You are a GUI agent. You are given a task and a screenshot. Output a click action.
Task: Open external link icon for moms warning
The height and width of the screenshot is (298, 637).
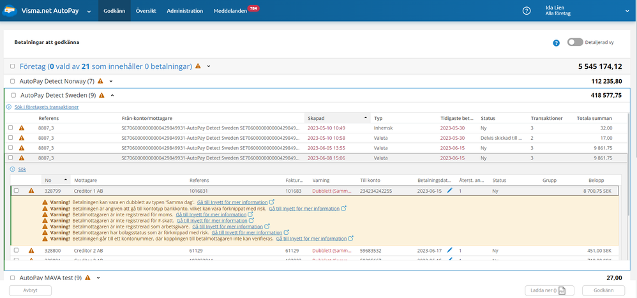tap(251, 214)
